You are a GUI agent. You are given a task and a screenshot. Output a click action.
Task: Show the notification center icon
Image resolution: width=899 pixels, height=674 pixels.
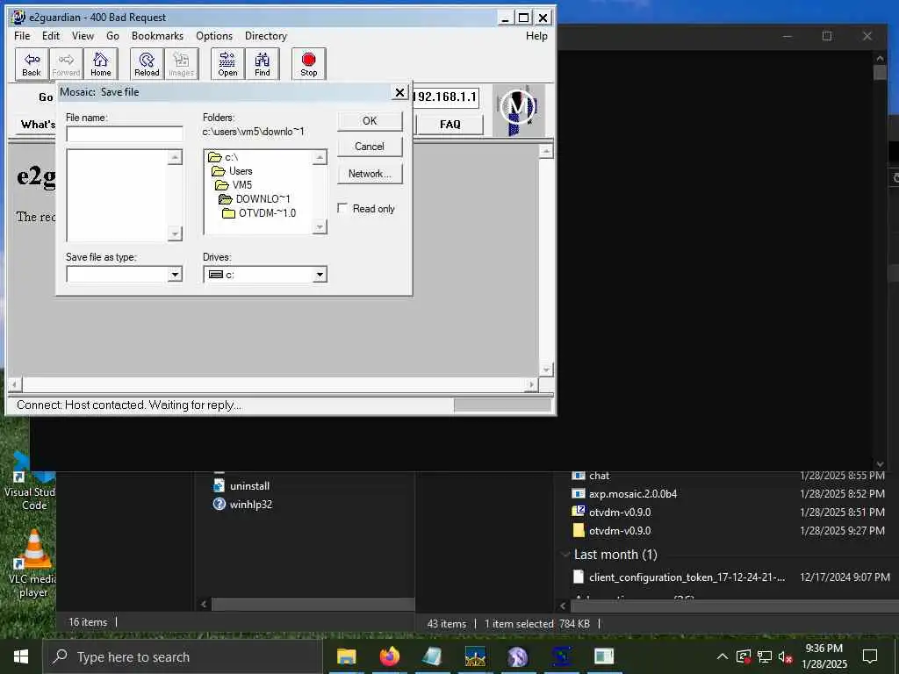pos(870,656)
